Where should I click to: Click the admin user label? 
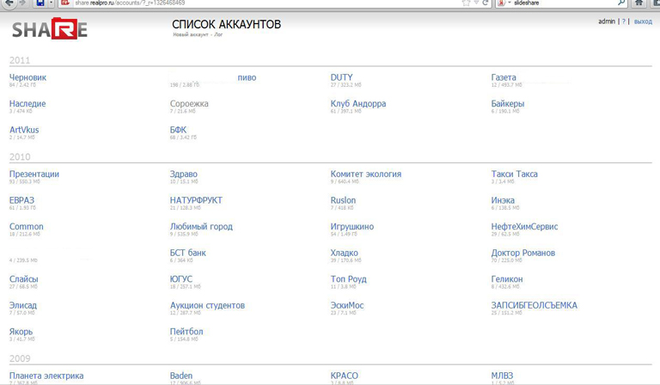(607, 21)
